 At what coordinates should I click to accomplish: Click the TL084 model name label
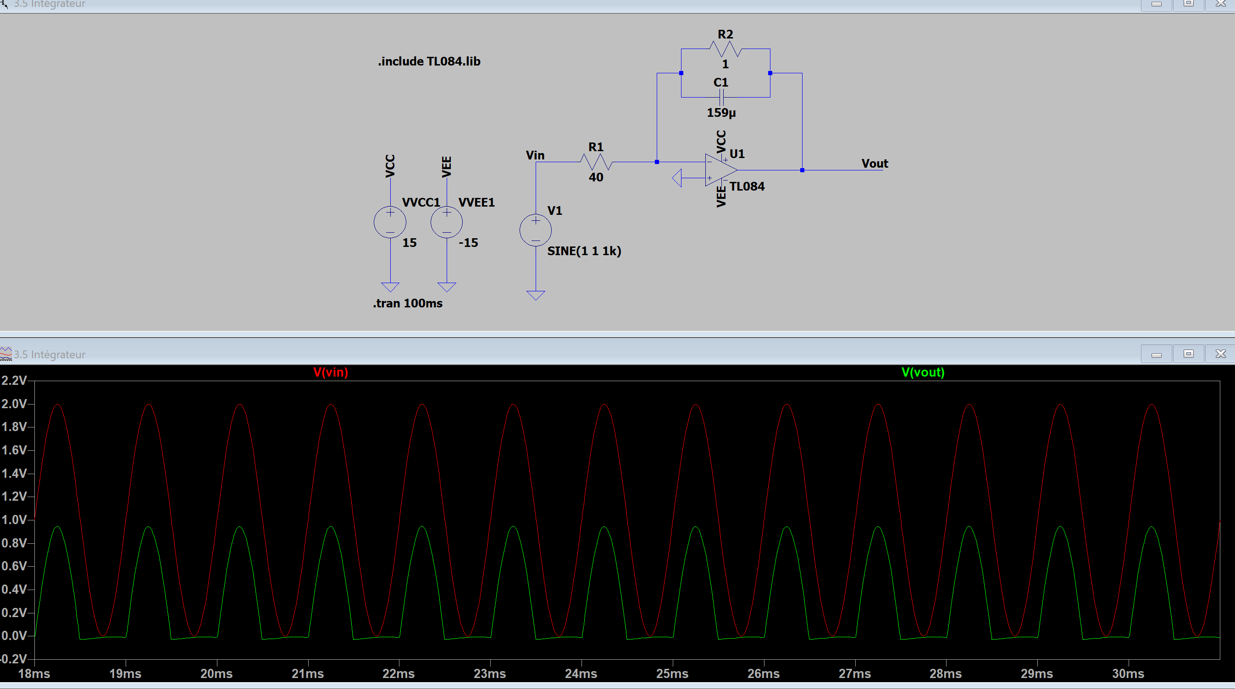click(747, 186)
